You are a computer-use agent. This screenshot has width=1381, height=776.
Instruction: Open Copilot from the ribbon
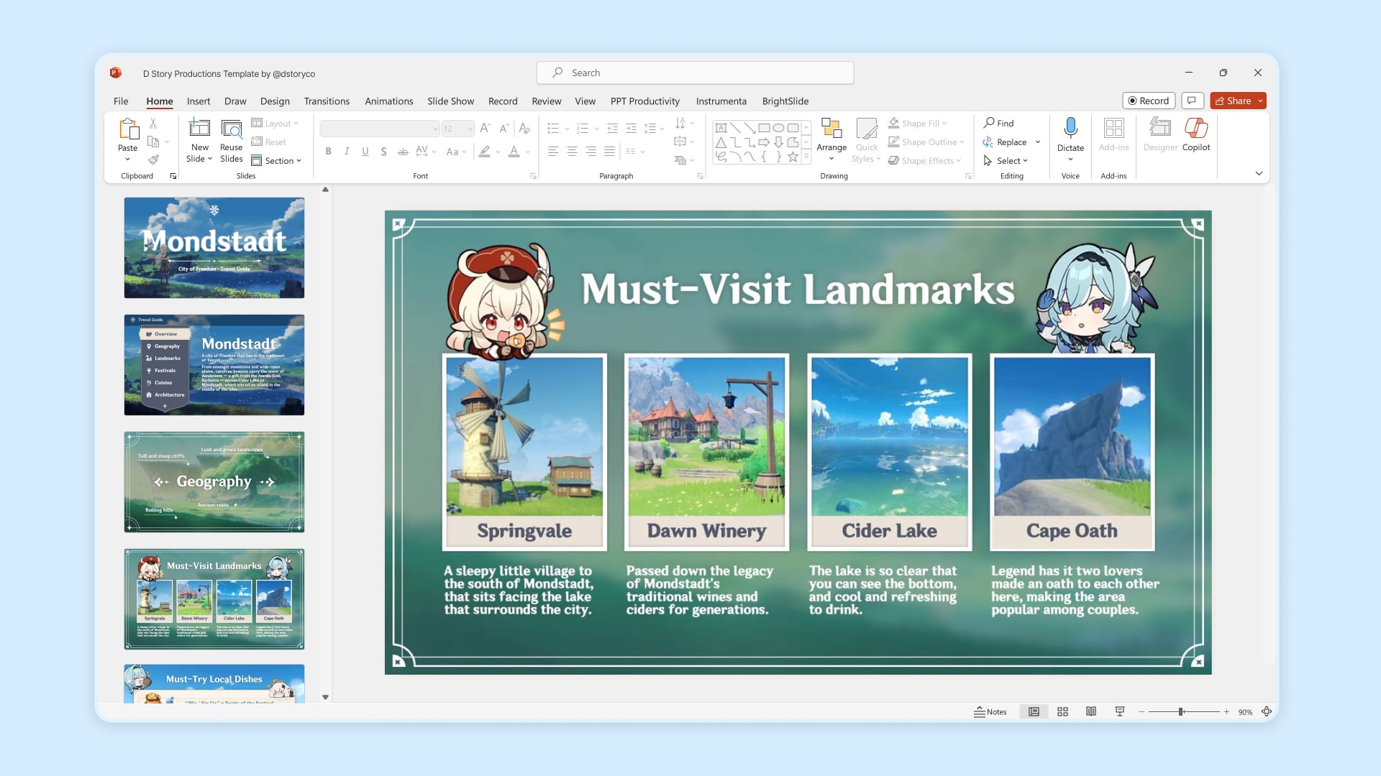(1196, 134)
